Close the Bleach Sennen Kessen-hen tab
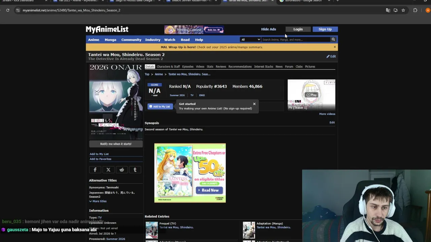Viewport: 431px width, 242px height. click(x=216, y=1)
